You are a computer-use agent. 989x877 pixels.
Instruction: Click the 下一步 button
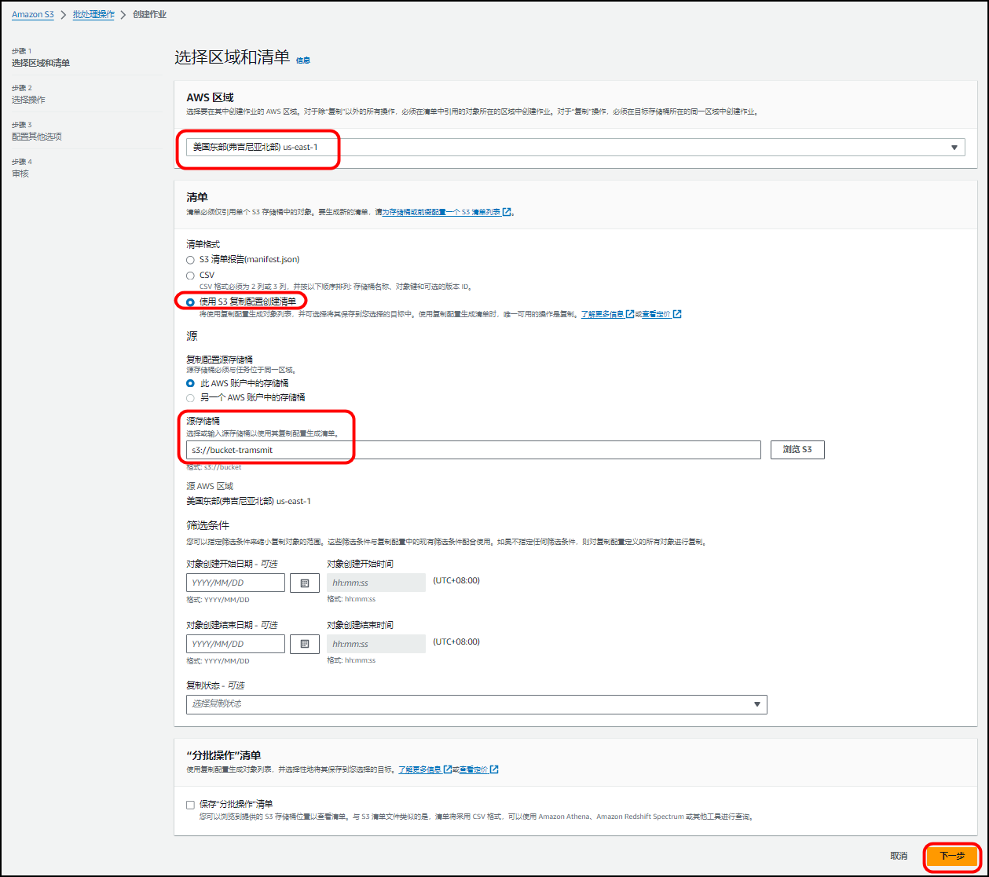(x=952, y=856)
